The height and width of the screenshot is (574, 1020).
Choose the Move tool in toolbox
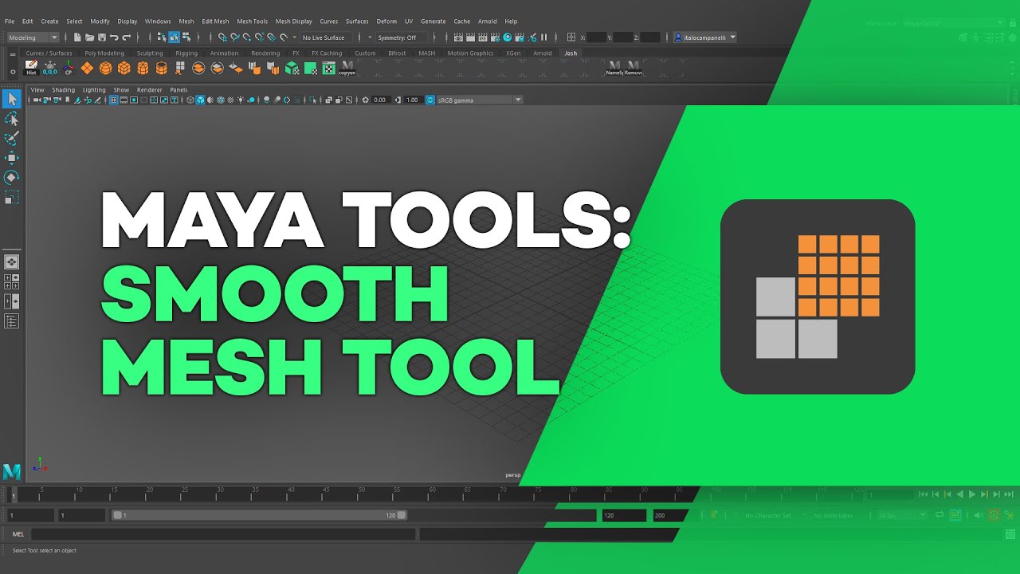click(x=11, y=158)
